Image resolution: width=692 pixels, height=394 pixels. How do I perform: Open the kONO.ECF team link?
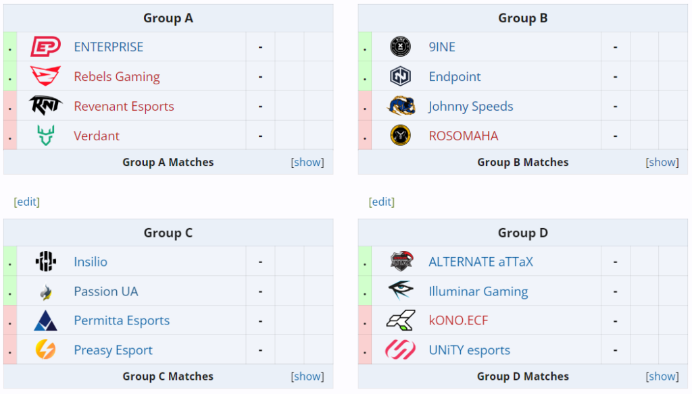coord(458,320)
